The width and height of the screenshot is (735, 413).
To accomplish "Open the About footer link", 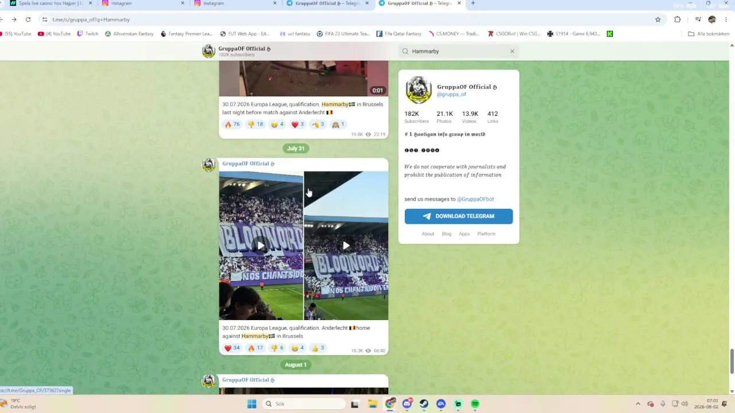I will [x=428, y=233].
